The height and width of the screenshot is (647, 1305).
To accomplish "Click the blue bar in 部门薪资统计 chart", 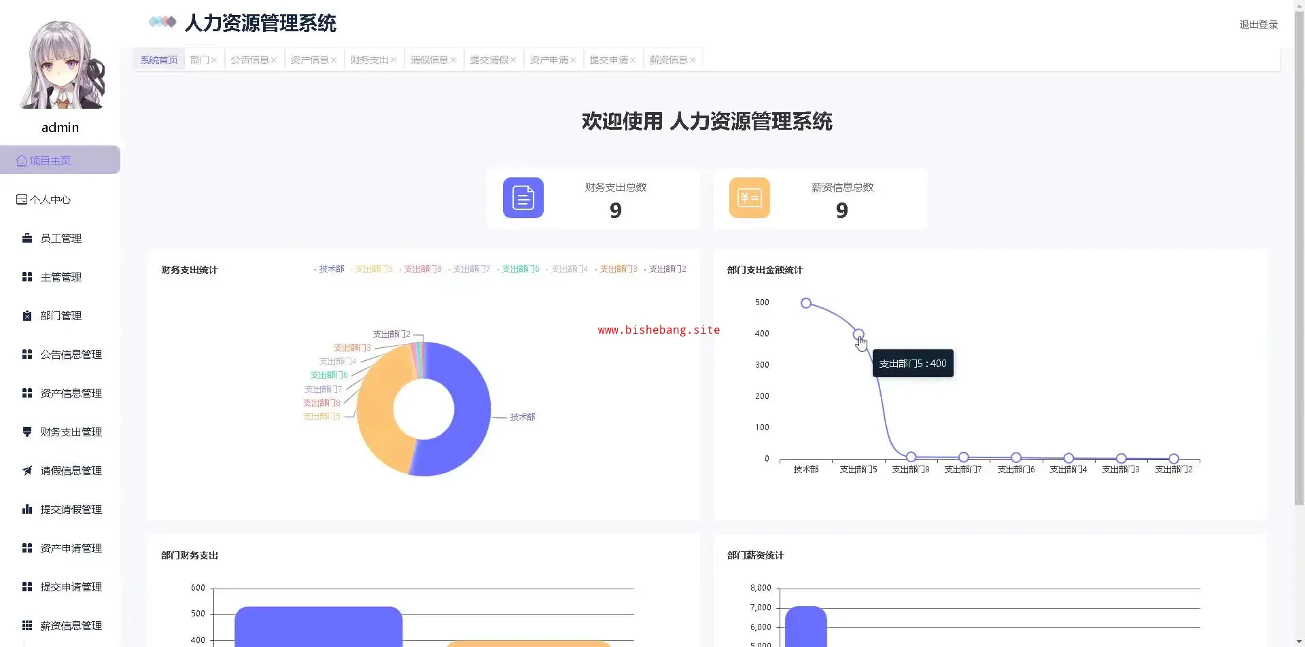I will point(806,627).
